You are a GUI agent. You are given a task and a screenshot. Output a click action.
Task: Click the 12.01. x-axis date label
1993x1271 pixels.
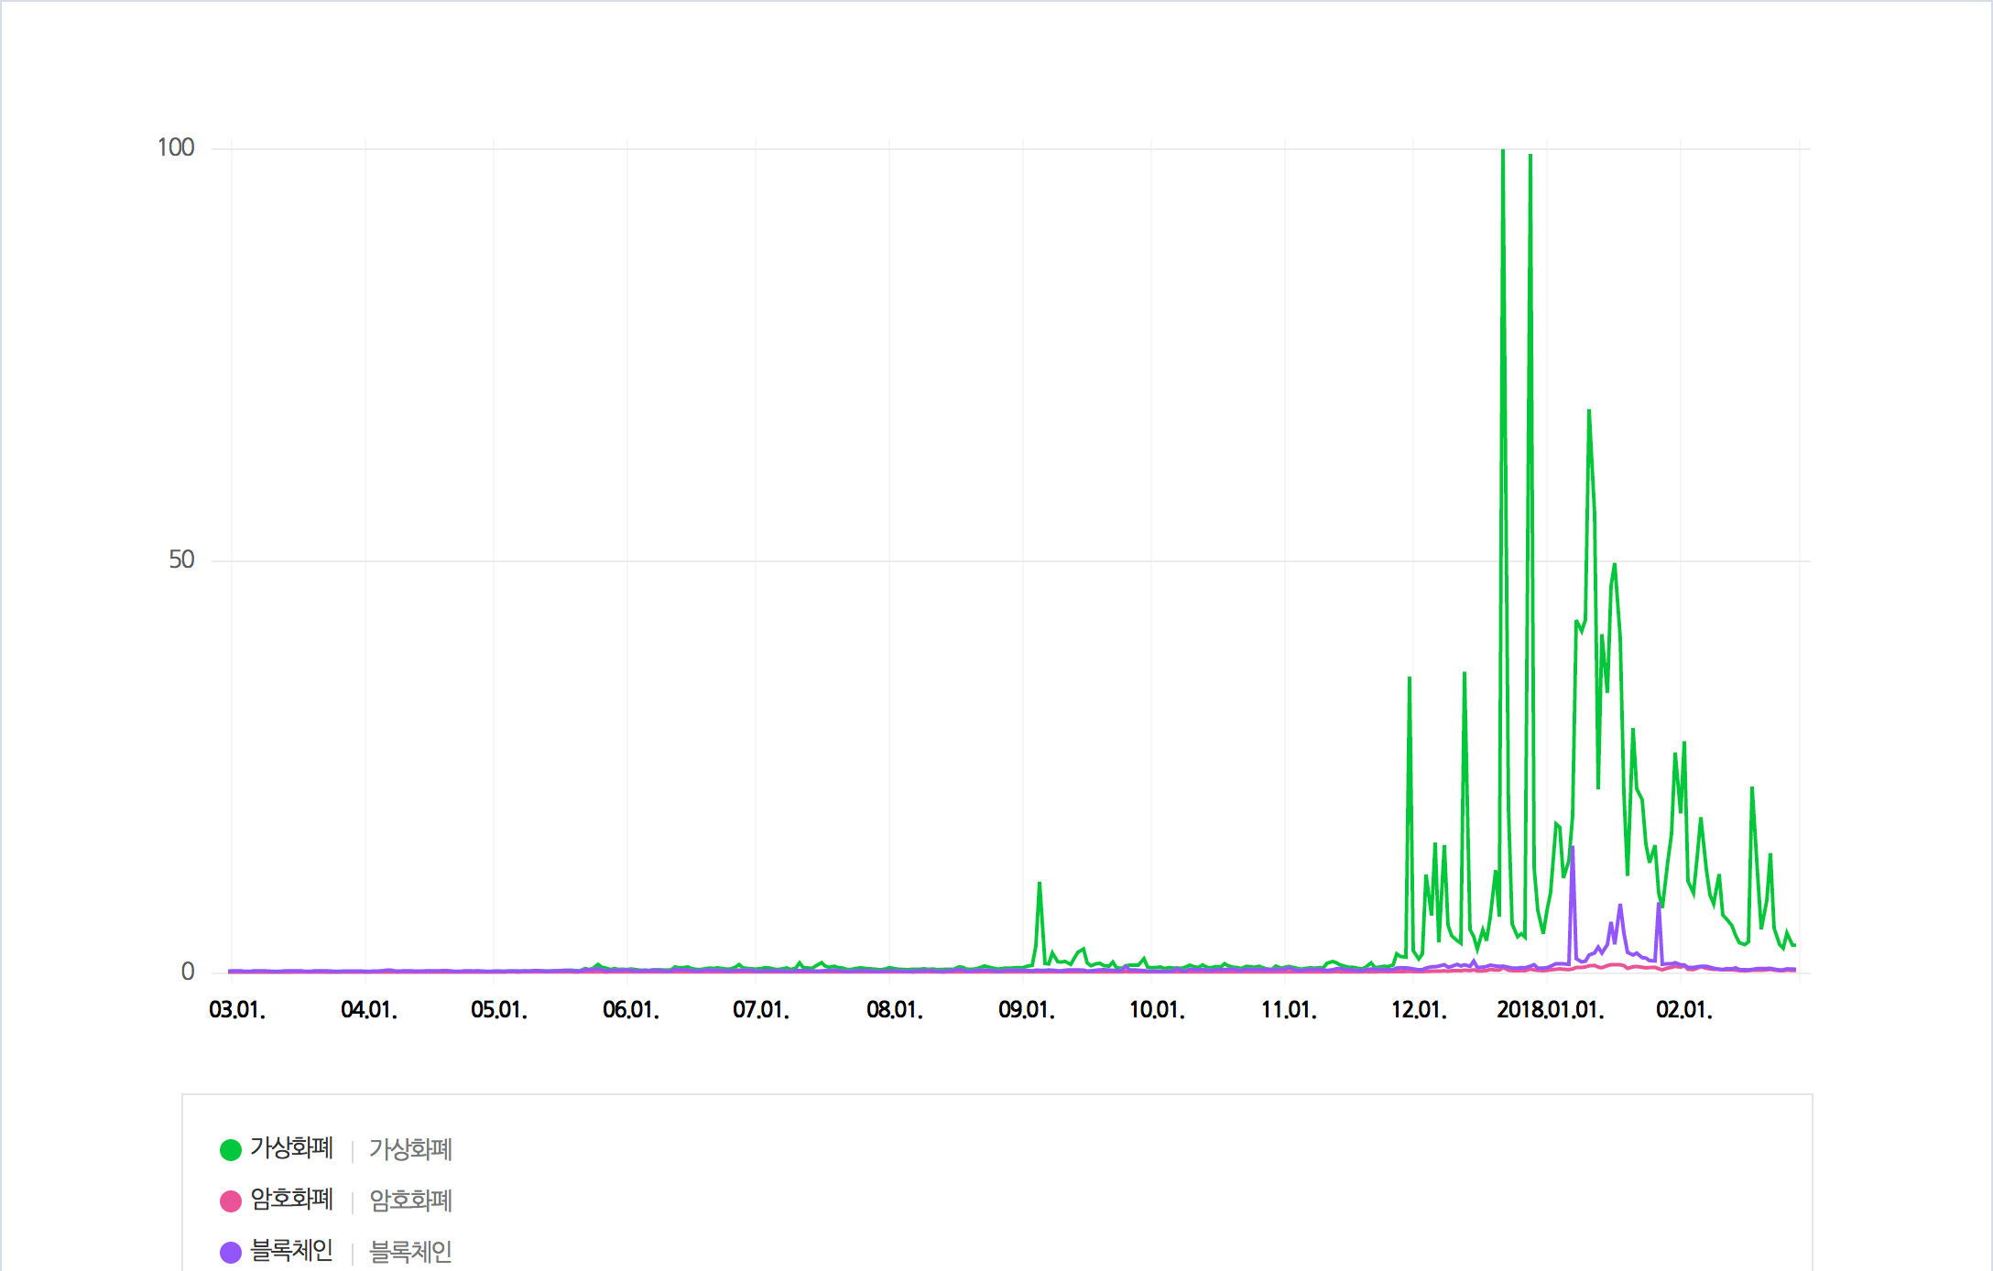(1419, 1010)
